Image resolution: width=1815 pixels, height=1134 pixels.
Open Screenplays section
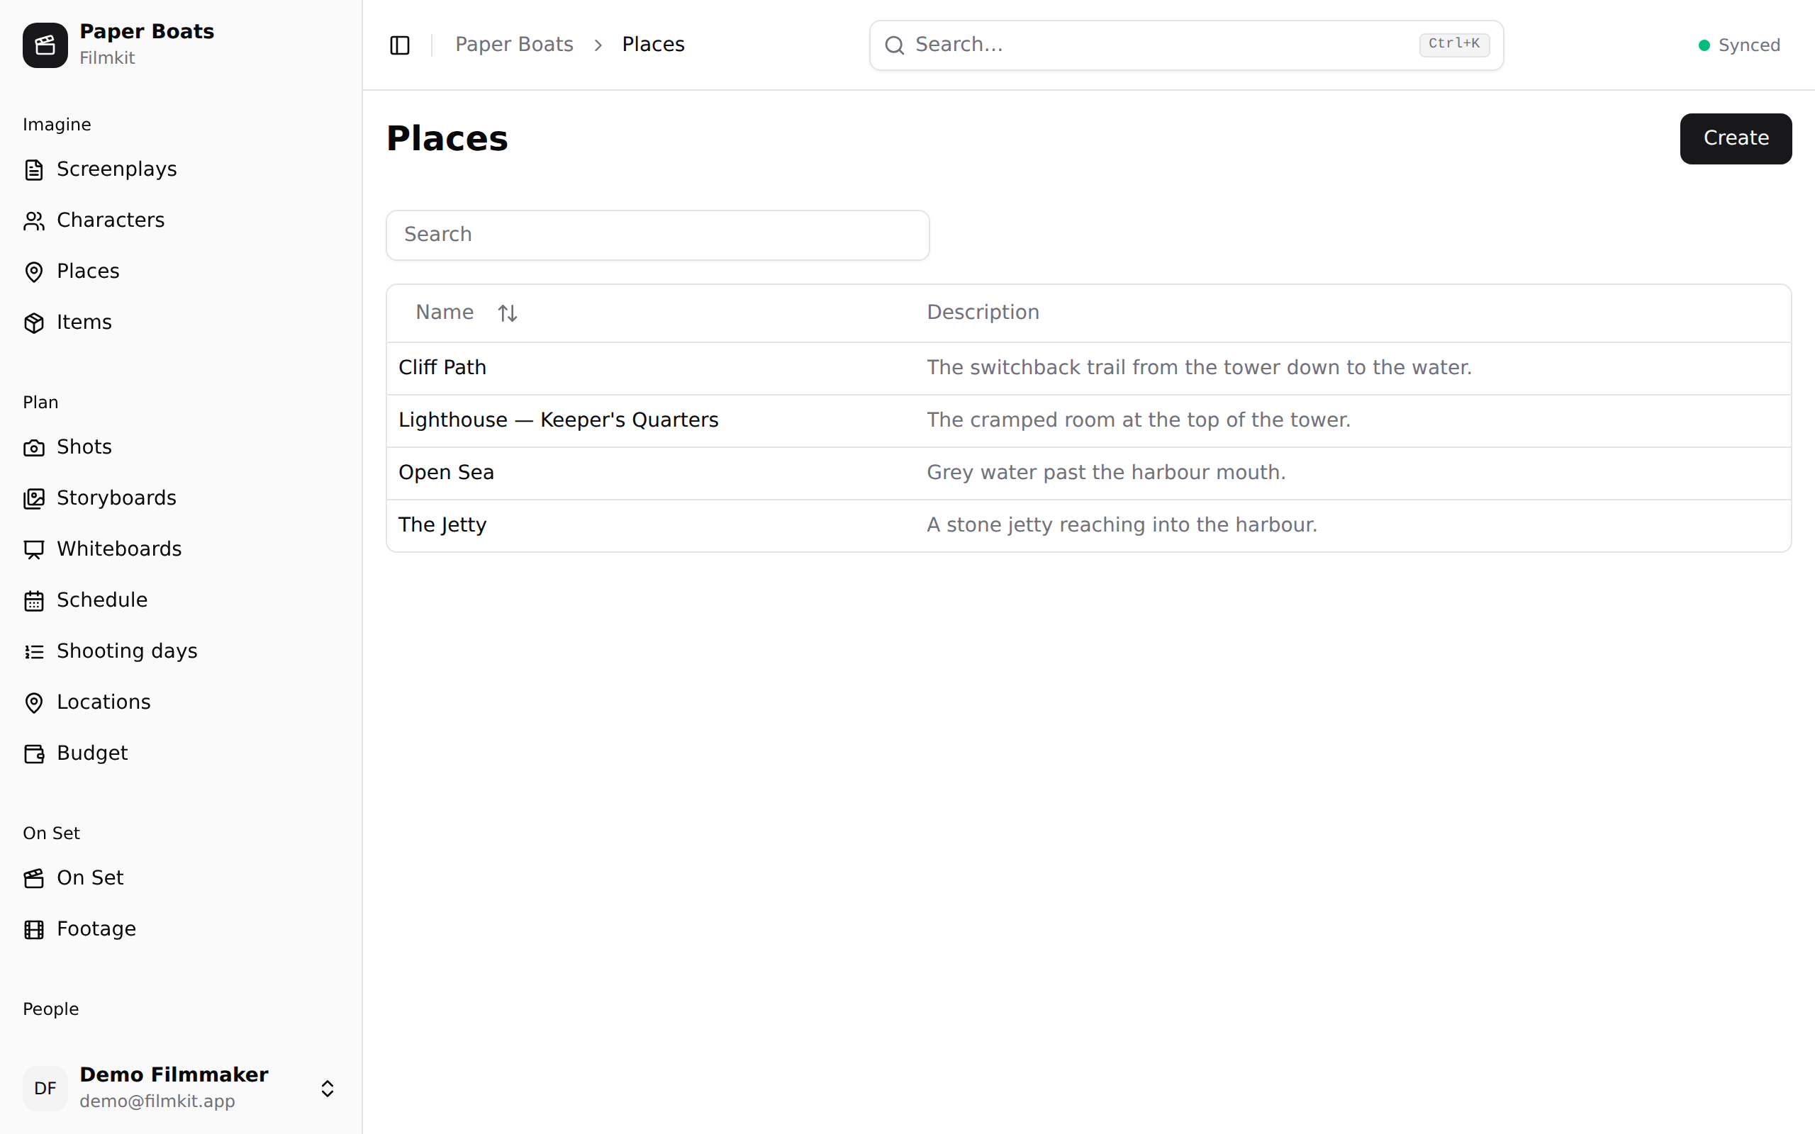click(x=180, y=169)
